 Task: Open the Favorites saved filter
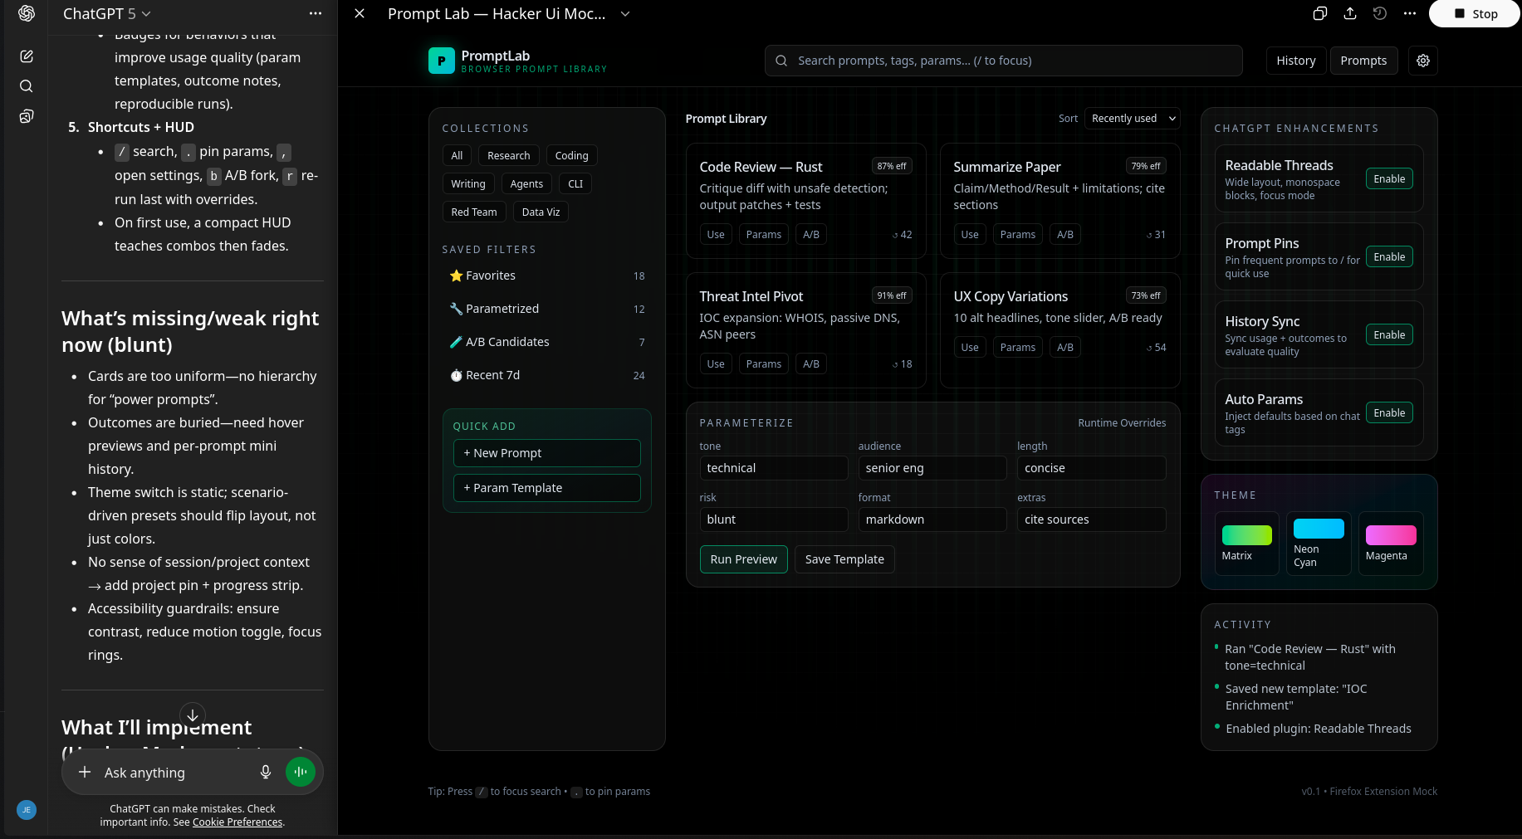point(546,276)
